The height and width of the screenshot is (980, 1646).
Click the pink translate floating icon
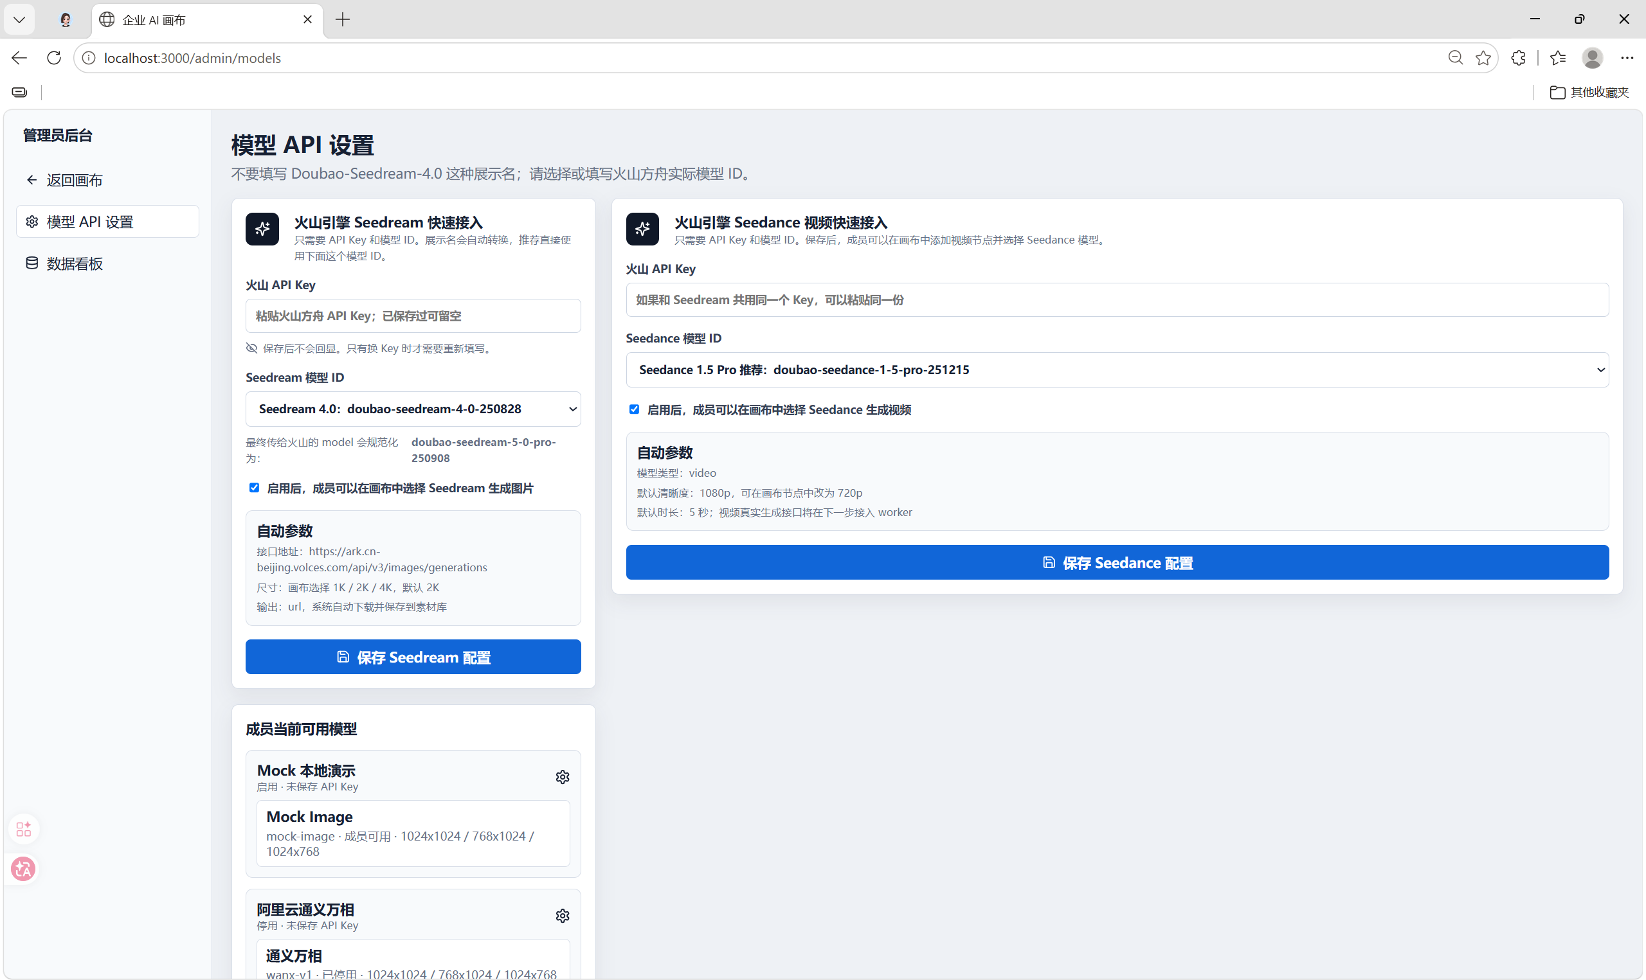[x=24, y=869]
